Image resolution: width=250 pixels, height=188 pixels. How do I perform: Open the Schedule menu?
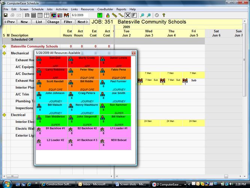point(37,9)
